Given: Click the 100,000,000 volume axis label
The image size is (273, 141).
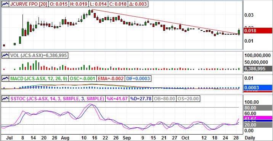Looking at the screenshot, I should (258, 55).
